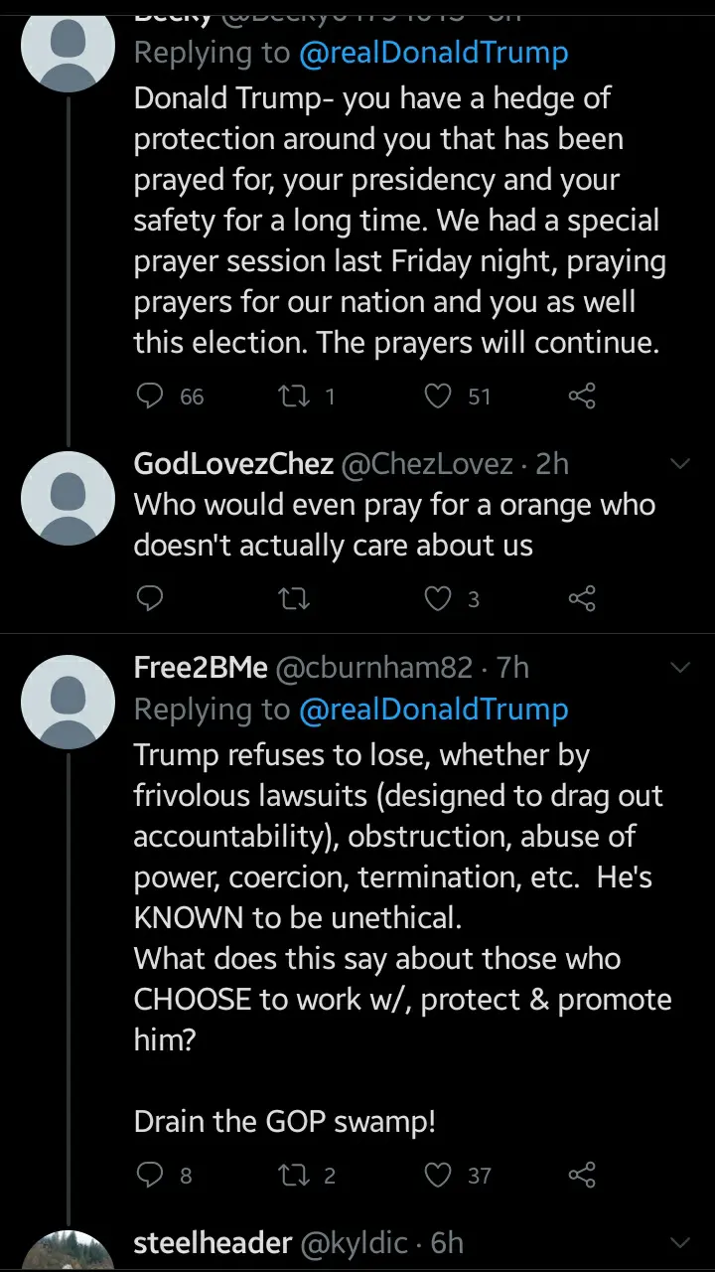Reply to the prayer session tweet
The width and height of the screenshot is (715, 1272).
pyautogui.click(x=150, y=397)
